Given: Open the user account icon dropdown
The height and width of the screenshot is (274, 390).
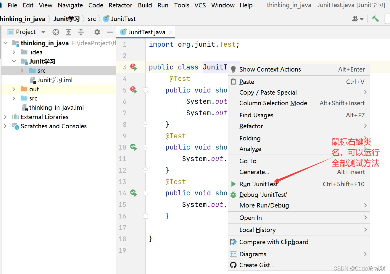Looking at the screenshot, I should coord(357,19).
